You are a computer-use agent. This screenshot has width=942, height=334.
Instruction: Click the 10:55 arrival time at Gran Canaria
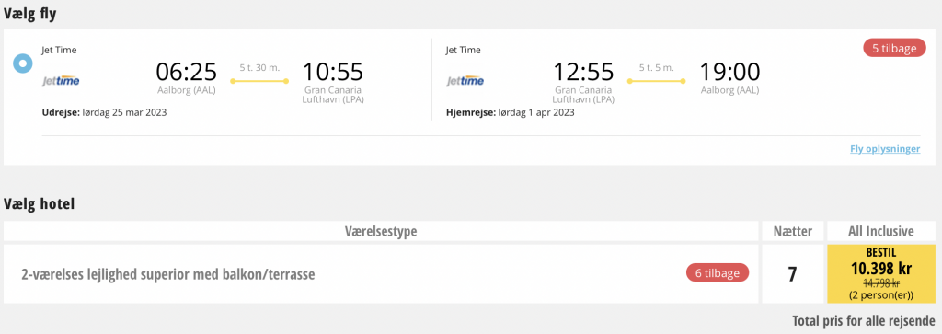333,72
